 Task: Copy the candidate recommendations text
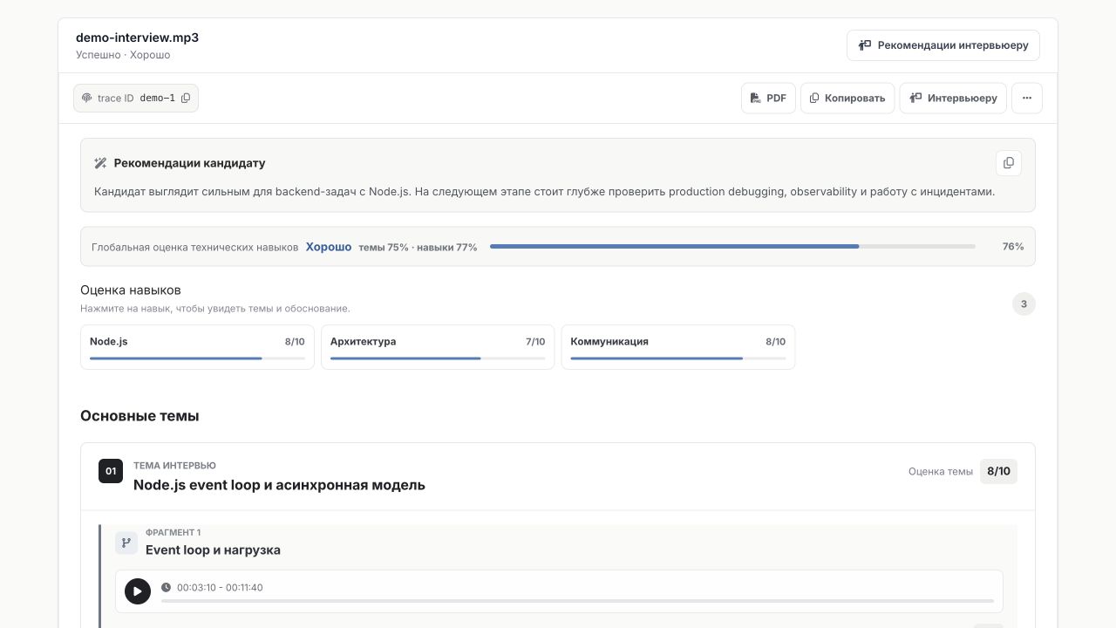point(1009,163)
